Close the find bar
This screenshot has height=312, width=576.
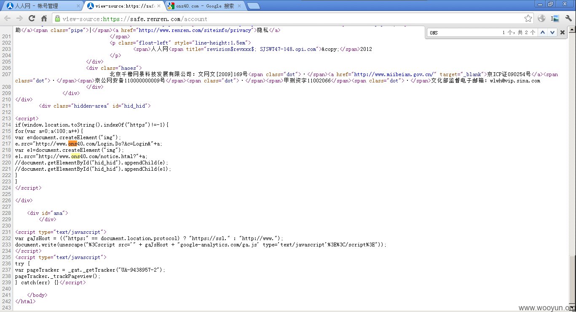tap(563, 32)
